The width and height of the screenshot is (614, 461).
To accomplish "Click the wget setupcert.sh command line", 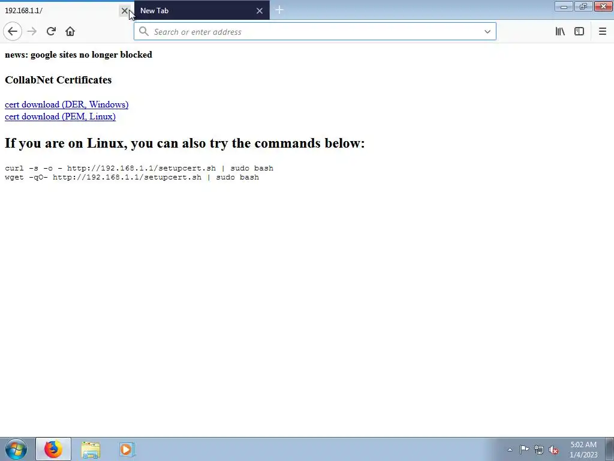I will (x=131, y=177).
